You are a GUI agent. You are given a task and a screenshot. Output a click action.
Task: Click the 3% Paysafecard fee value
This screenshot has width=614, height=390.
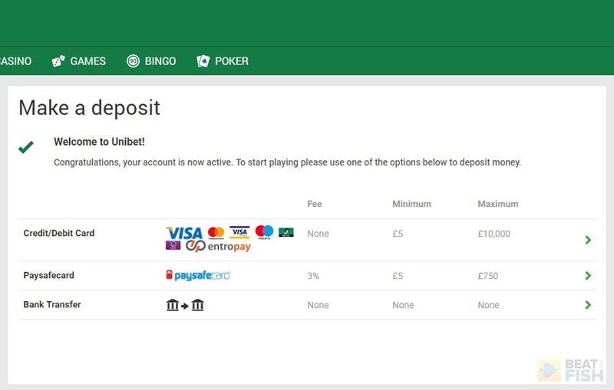pos(313,276)
